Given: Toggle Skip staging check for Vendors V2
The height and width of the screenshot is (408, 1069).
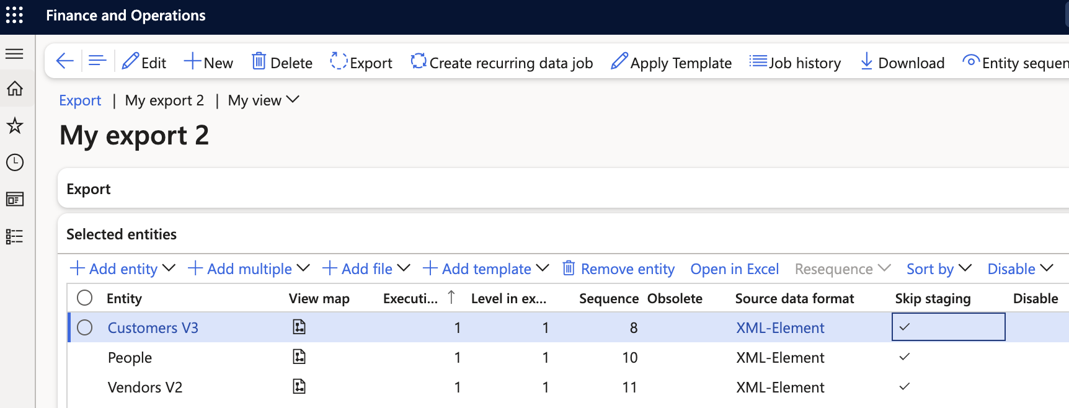Looking at the screenshot, I should (905, 386).
